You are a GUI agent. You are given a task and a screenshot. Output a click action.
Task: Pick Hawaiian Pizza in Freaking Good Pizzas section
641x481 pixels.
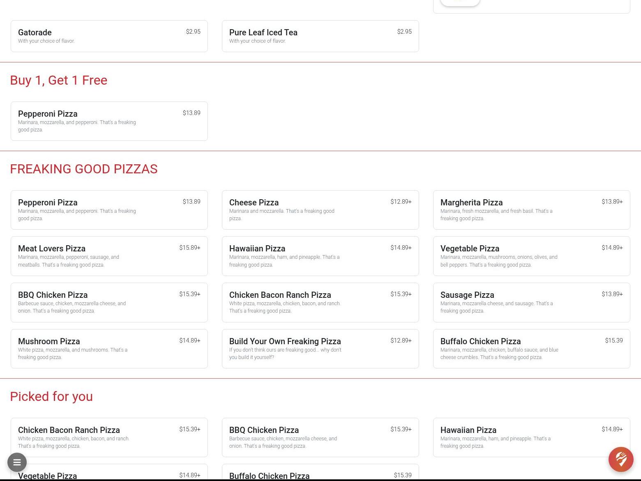(320, 256)
